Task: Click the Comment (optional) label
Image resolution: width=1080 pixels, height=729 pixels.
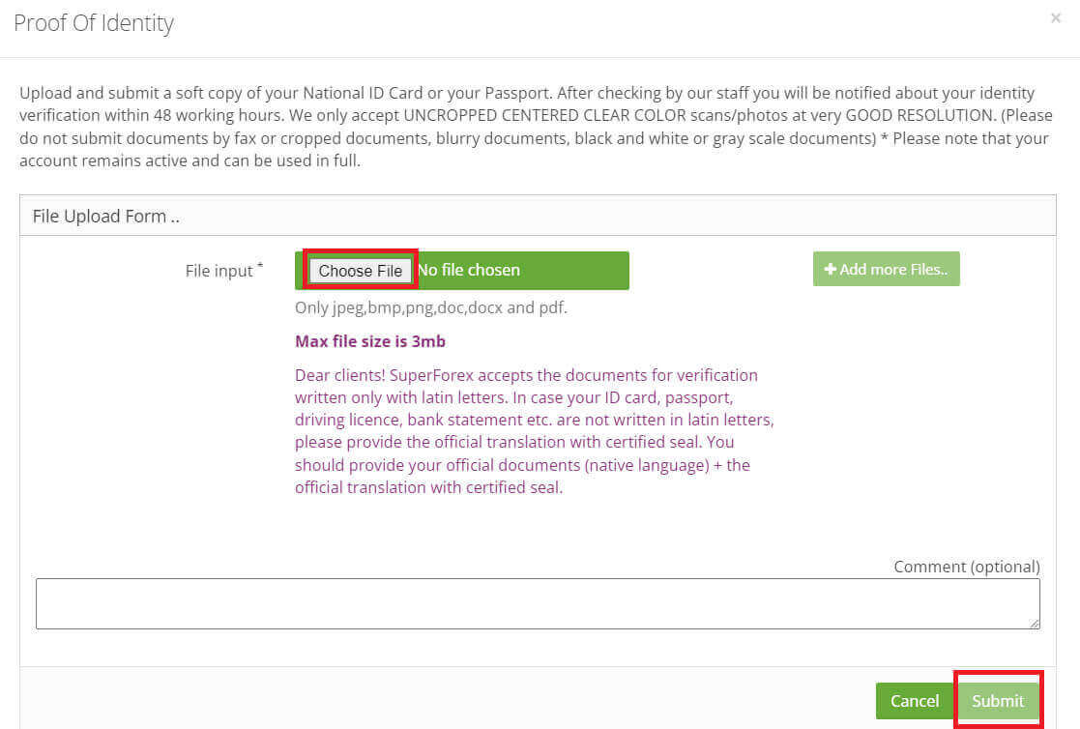Action: tap(966, 567)
